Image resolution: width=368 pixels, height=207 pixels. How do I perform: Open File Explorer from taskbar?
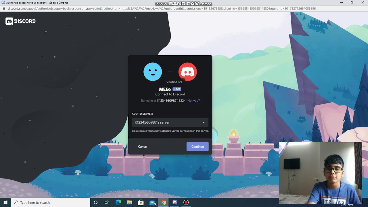(129, 202)
